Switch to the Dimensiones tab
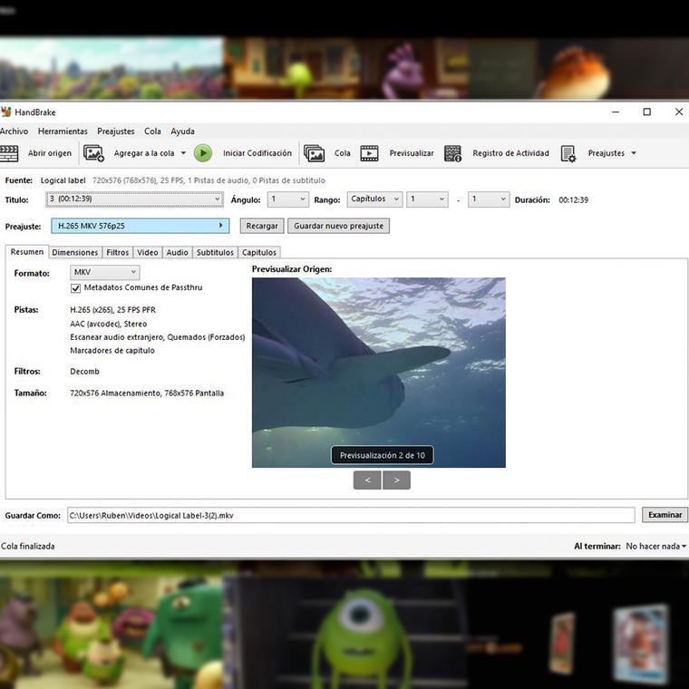This screenshot has height=689, width=689. pyautogui.click(x=74, y=253)
